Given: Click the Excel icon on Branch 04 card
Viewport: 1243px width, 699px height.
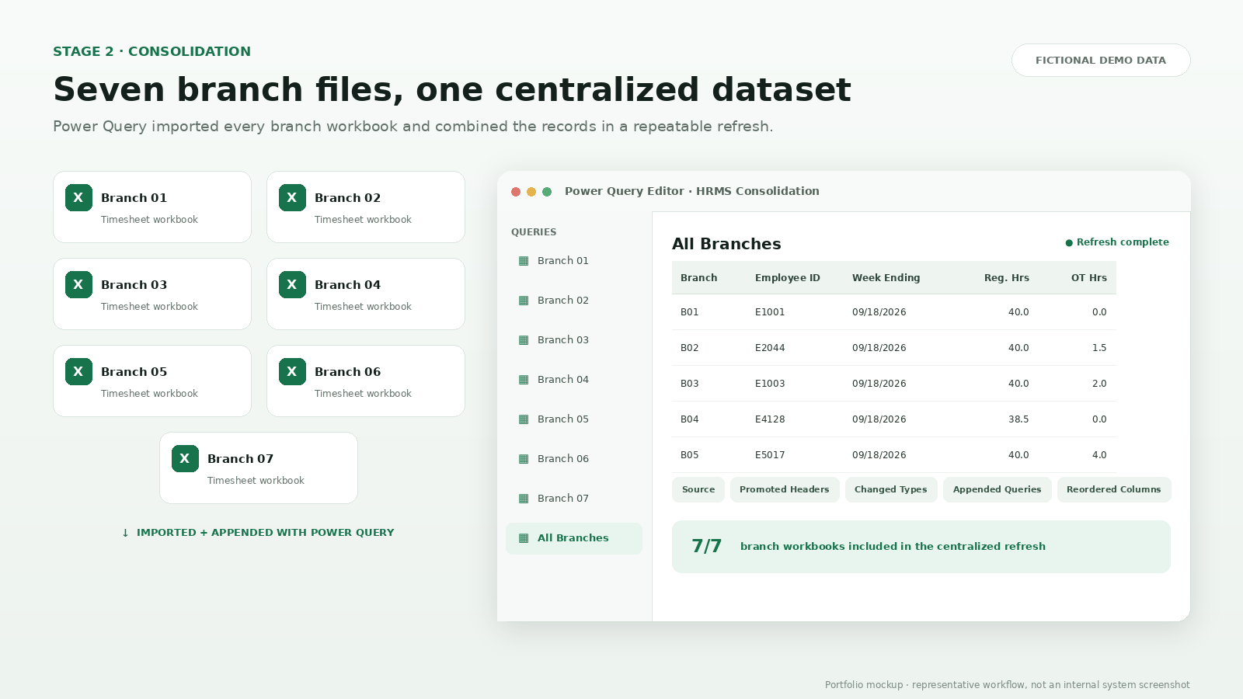Looking at the screenshot, I should pos(292,284).
